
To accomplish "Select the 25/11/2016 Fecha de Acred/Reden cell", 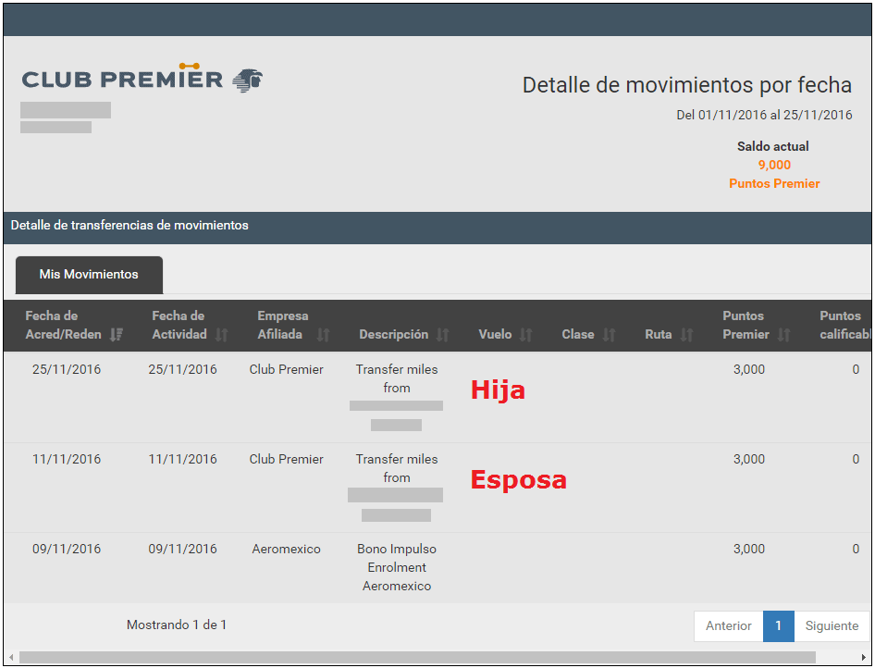I will 67,369.
